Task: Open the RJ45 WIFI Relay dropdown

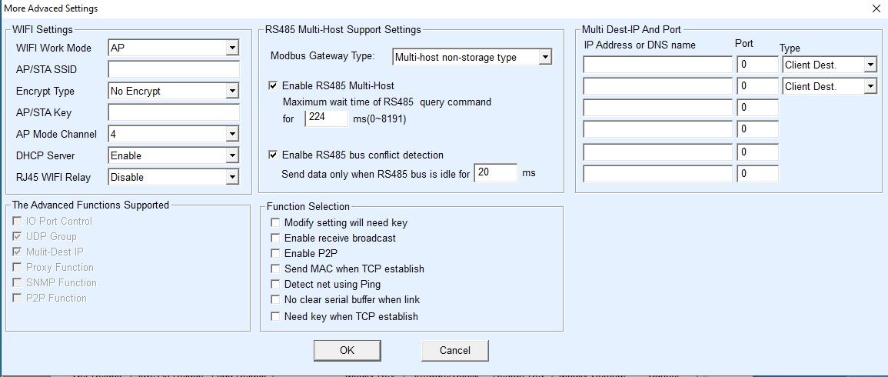Action: (x=173, y=177)
